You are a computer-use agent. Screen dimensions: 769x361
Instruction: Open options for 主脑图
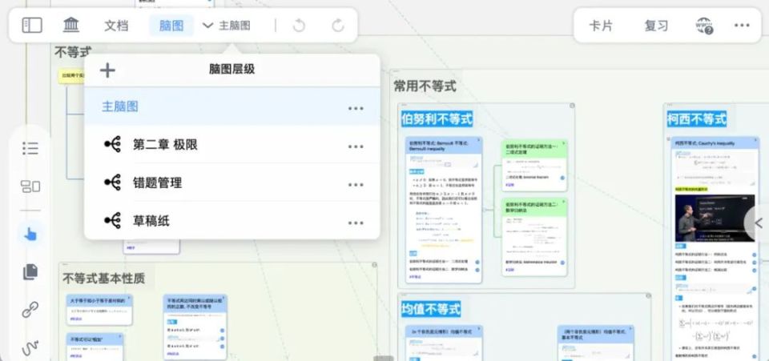(x=356, y=108)
